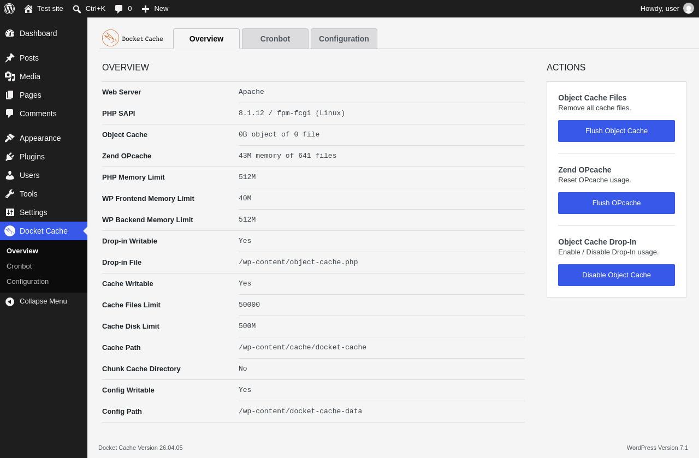Open Overview in the sidebar submenu
Viewport: 699px width, 458px height.
pos(22,251)
